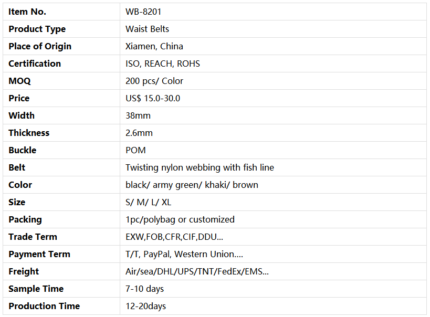Click the Twisting nylon webbing description
Viewport: 430px width, 317px height.
(200, 167)
